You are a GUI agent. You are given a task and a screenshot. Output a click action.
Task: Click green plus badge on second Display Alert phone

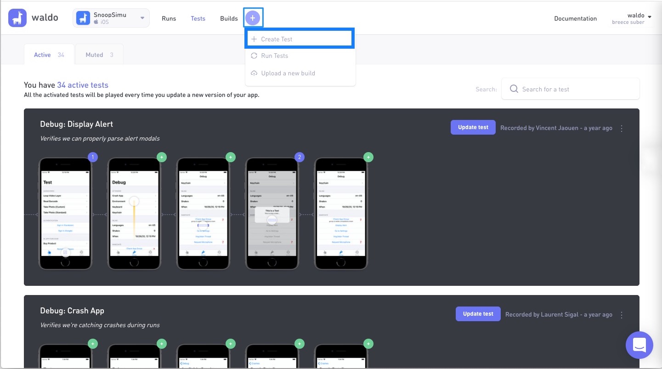click(162, 157)
